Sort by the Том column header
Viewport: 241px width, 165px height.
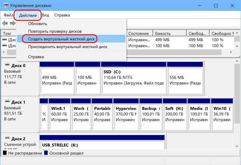[x=9, y=33]
